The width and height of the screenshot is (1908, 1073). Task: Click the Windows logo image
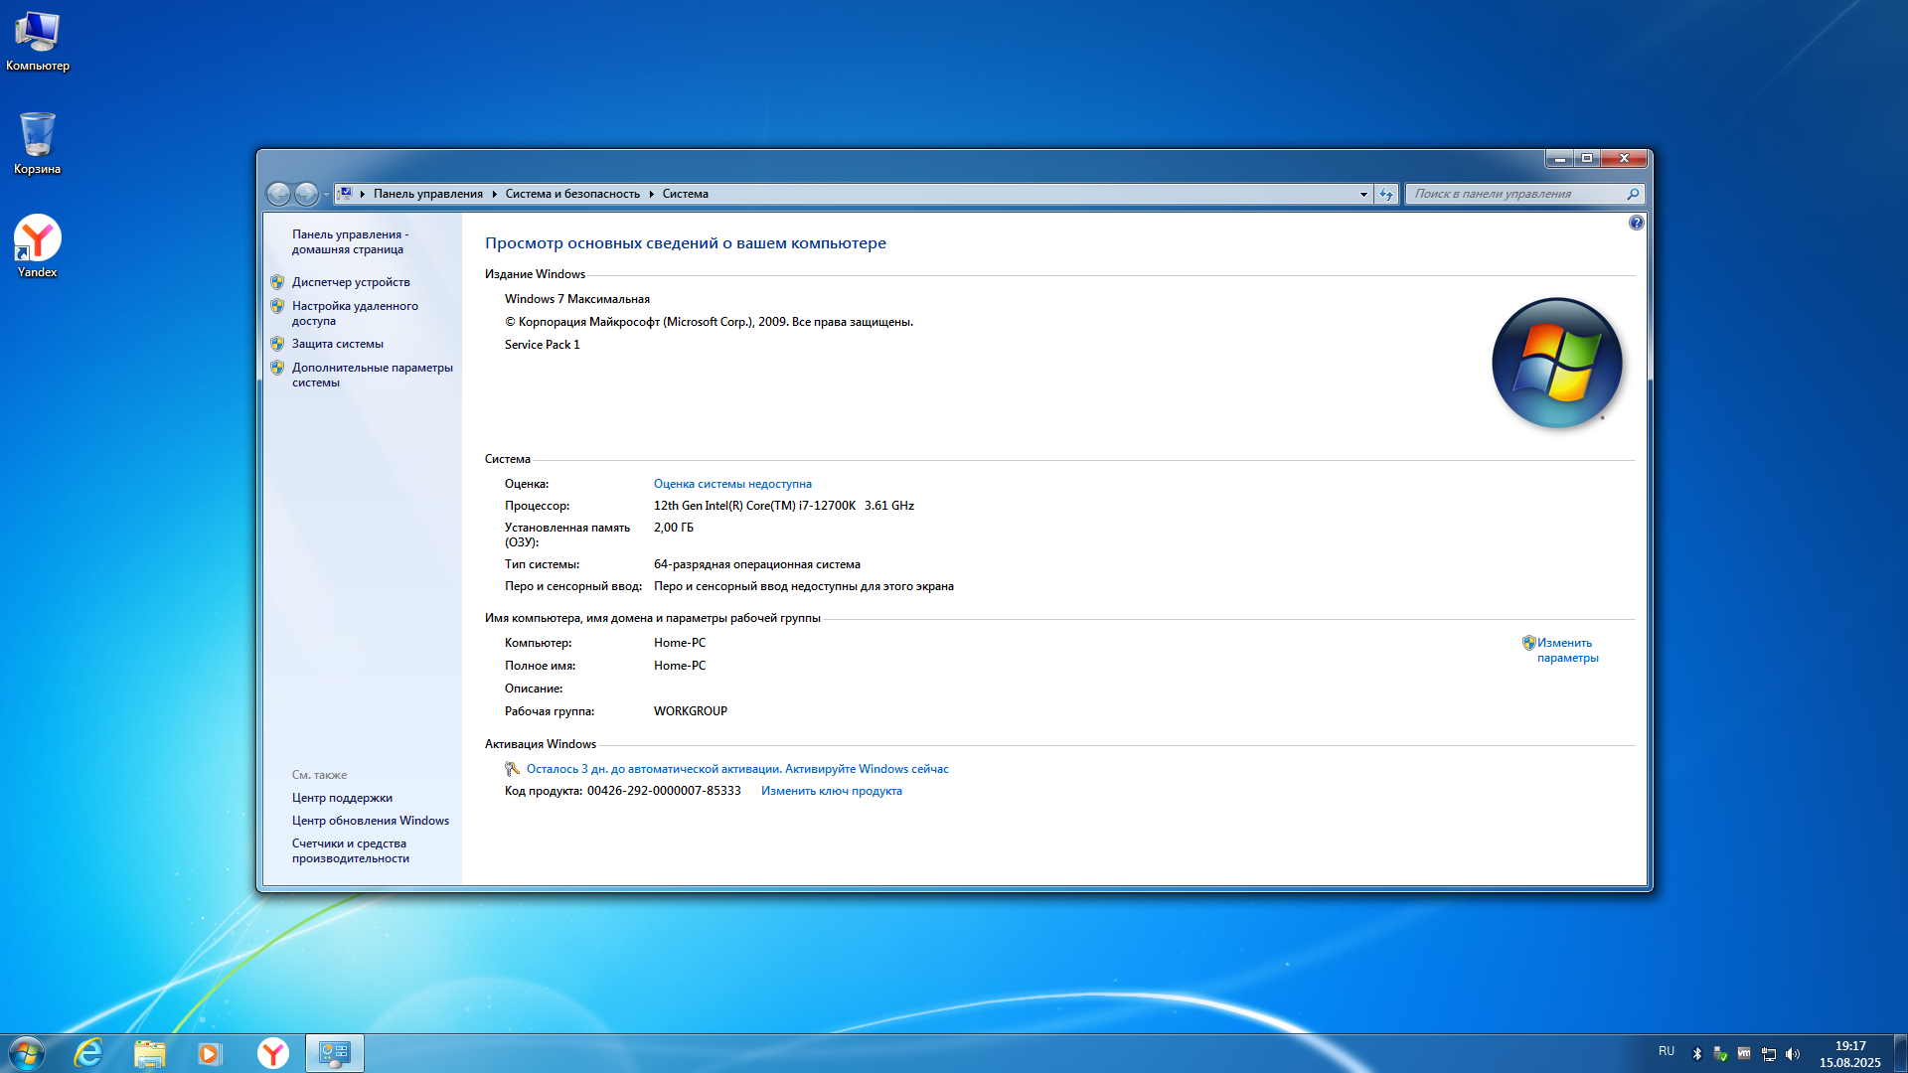point(1557,363)
